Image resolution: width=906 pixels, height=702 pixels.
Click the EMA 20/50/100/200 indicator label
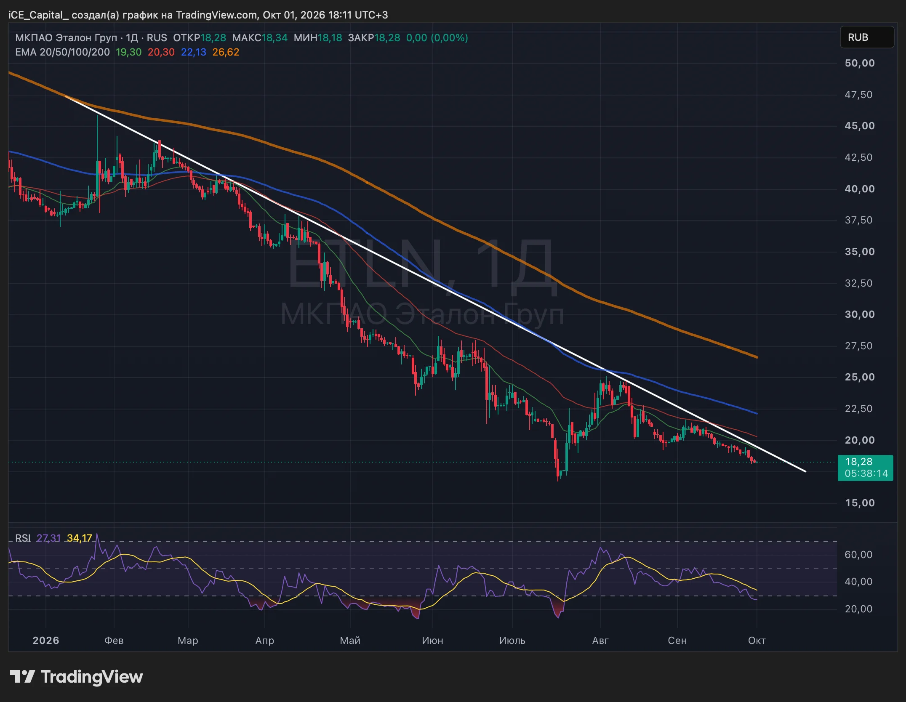point(62,52)
